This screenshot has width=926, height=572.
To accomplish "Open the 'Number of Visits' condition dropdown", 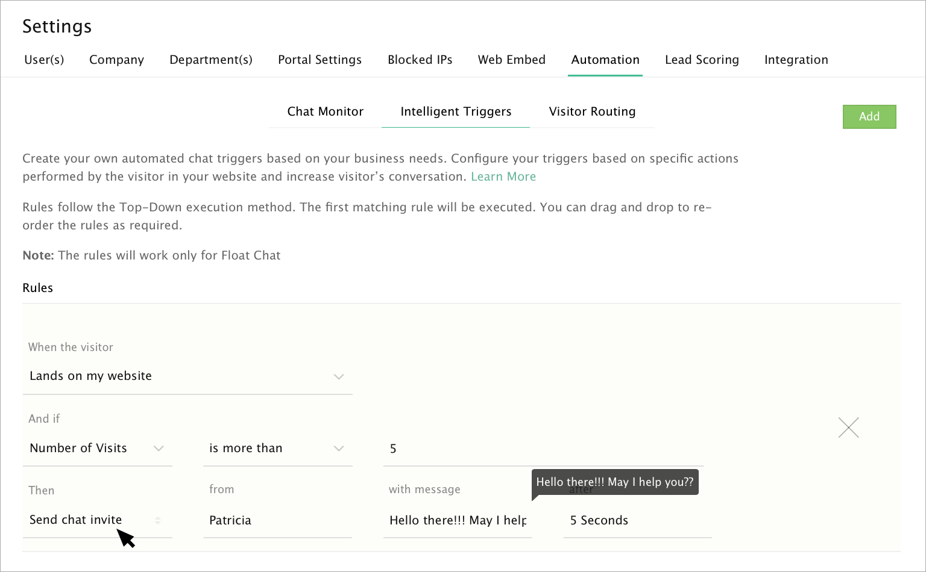I will 97,449.
